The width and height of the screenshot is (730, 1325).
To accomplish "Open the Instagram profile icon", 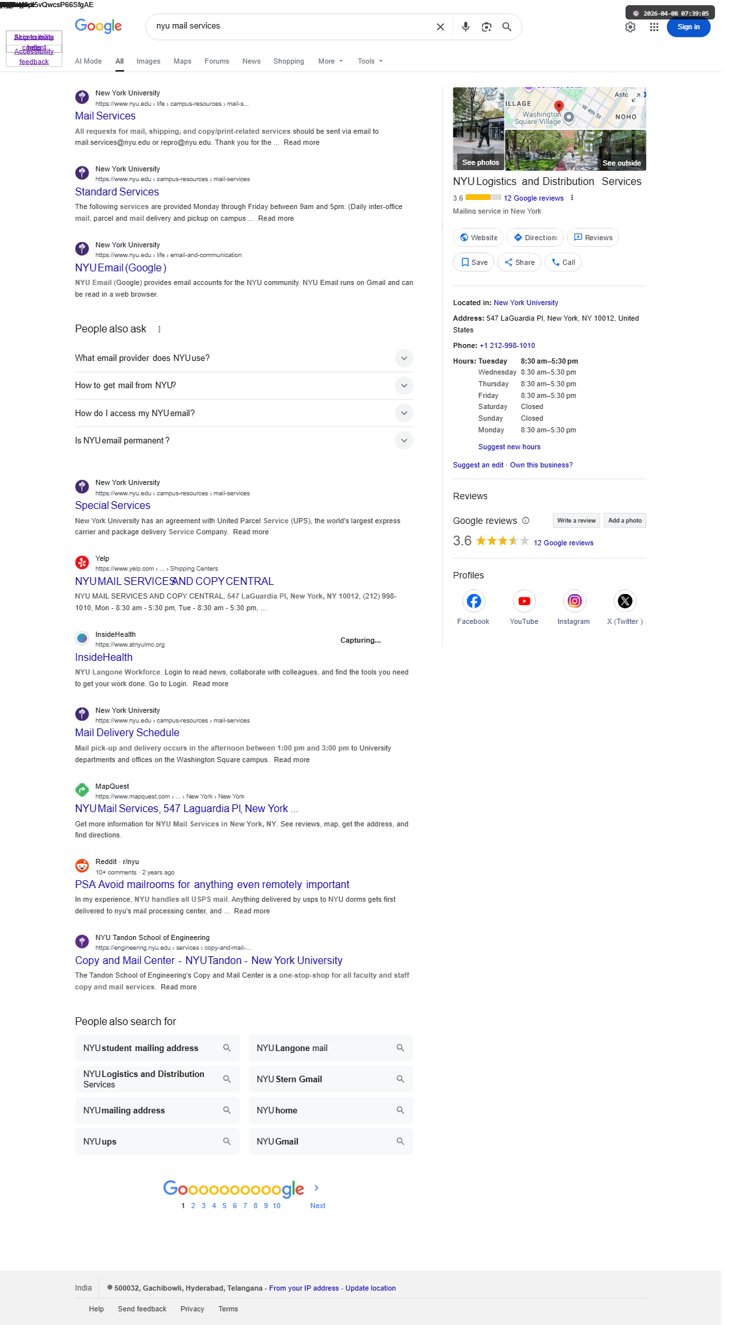I will tap(574, 601).
